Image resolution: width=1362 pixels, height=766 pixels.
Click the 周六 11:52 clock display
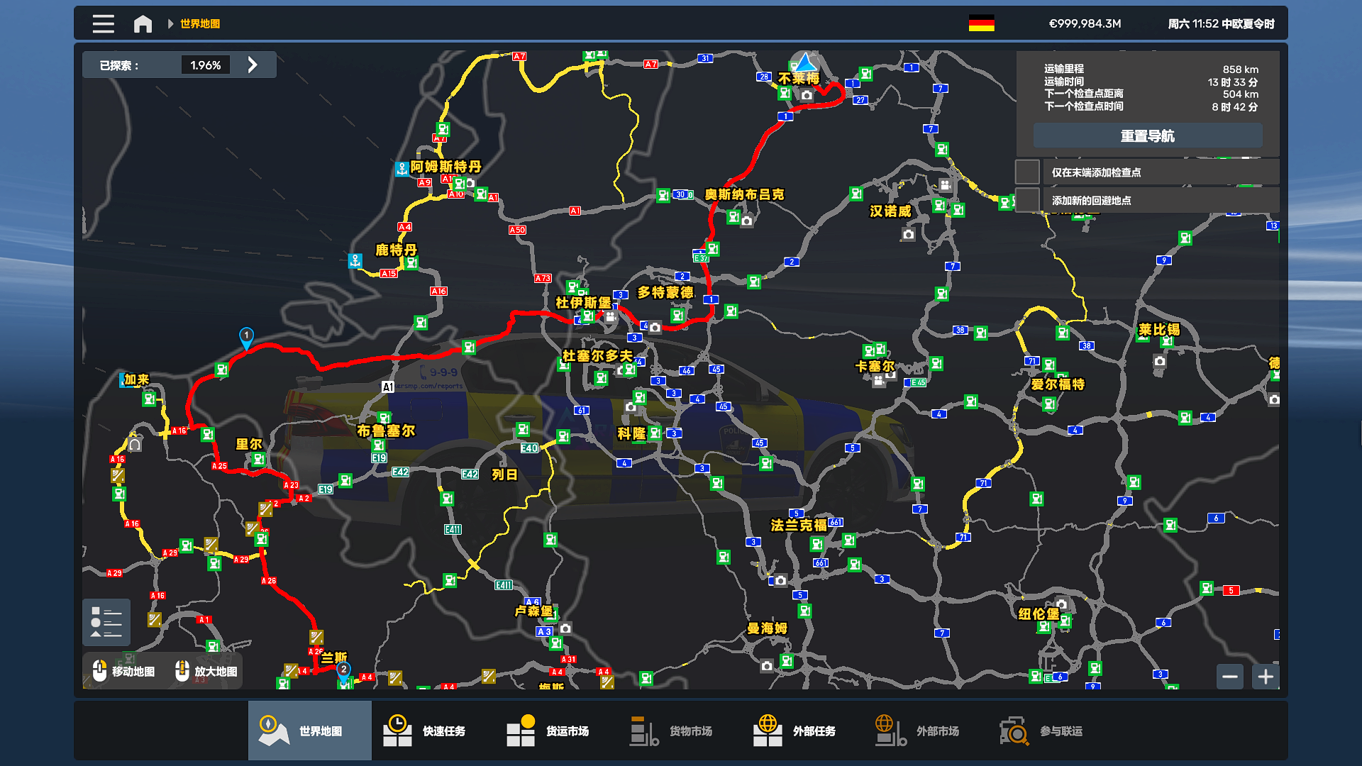point(1222,23)
